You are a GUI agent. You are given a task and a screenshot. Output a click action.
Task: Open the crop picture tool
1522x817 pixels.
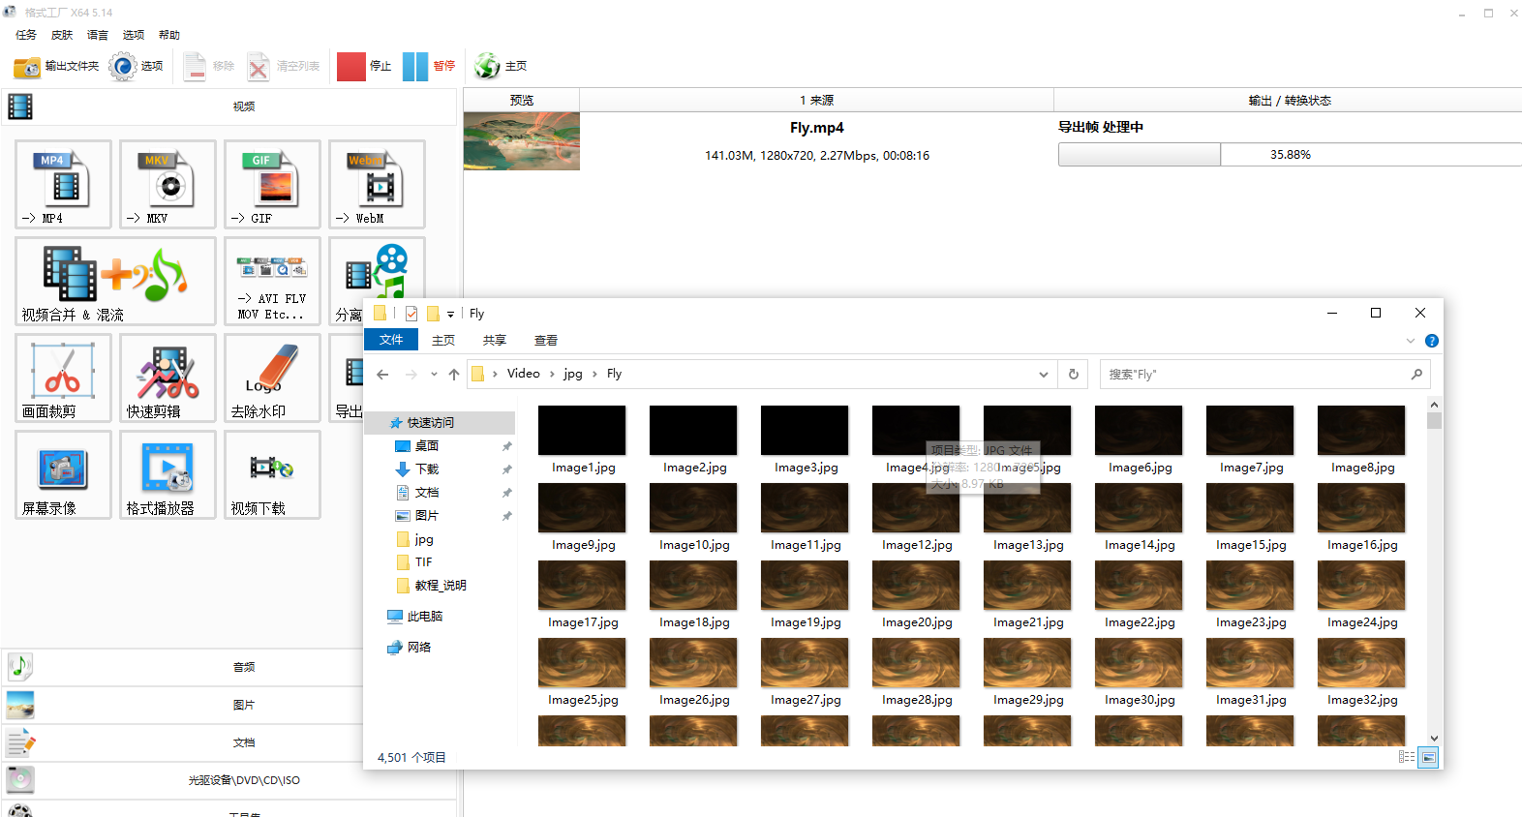point(63,378)
